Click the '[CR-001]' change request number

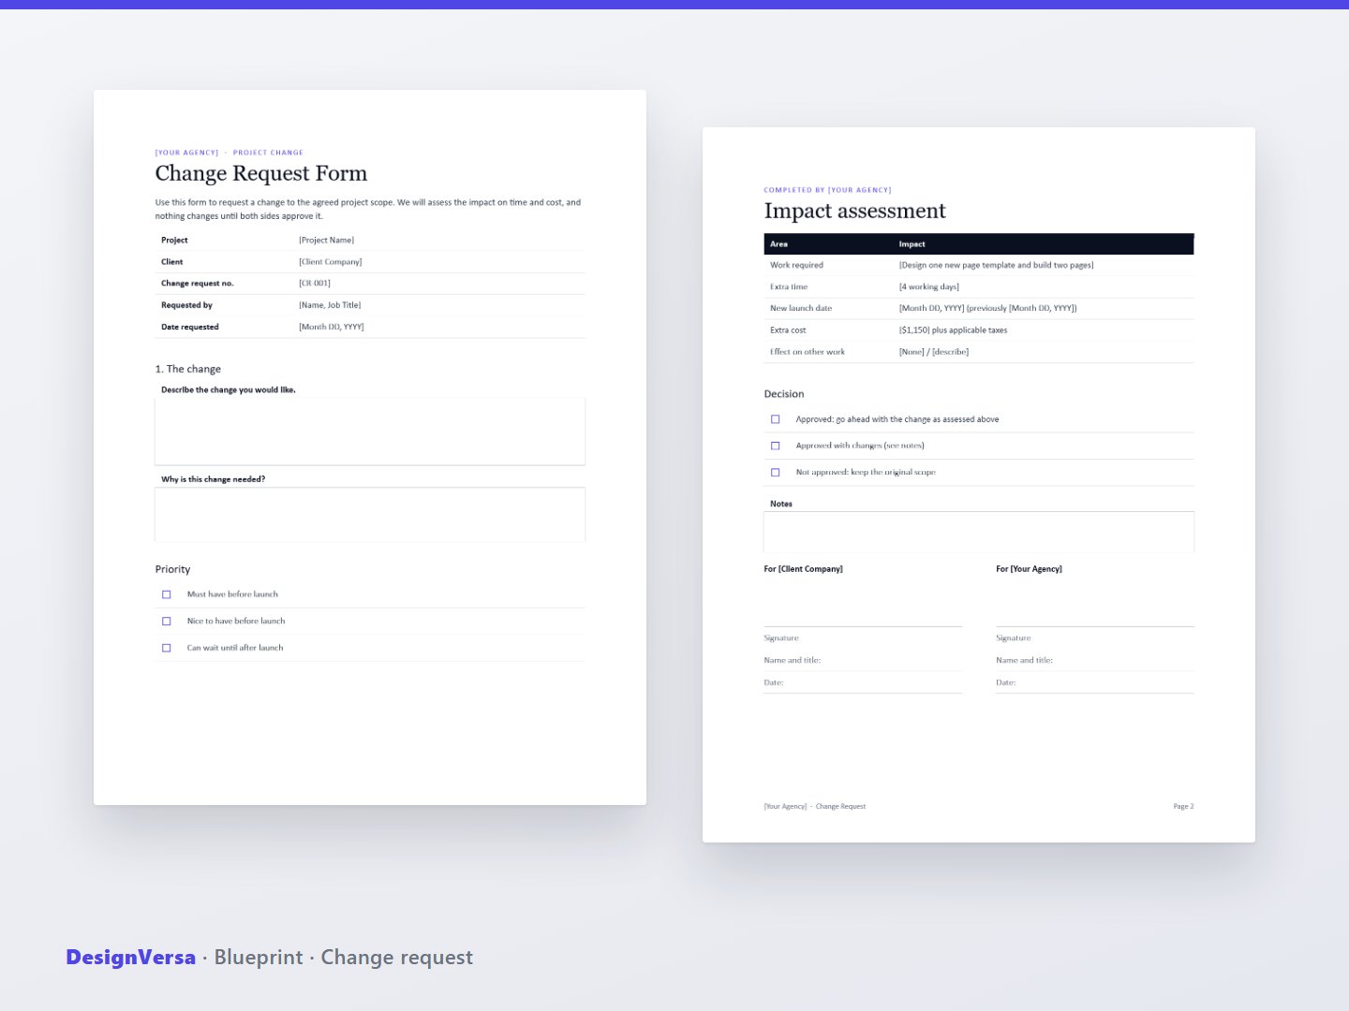pos(315,284)
